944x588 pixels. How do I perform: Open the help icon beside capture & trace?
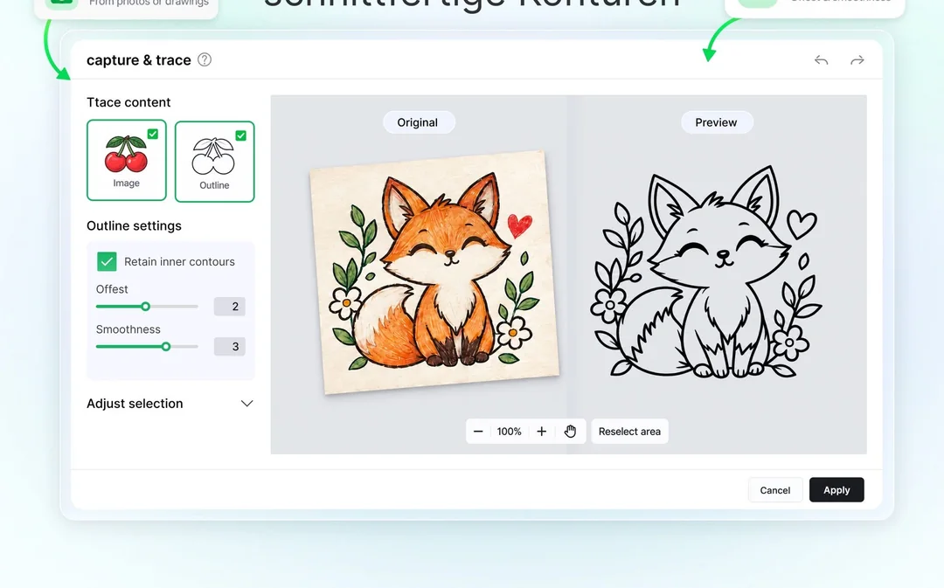click(x=205, y=59)
